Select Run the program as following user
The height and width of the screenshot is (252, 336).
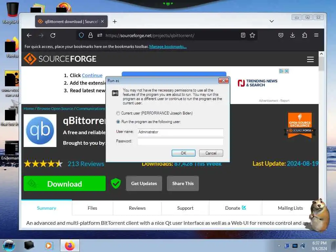pyautogui.click(x=118, y=122)
